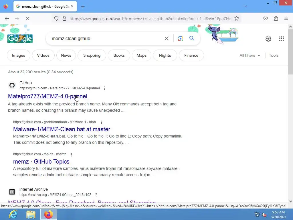Viewport: 293px width, 220px height.
Task: Open options for Internet Archive result
Action: pyautogui.click(x=96, y=195)
